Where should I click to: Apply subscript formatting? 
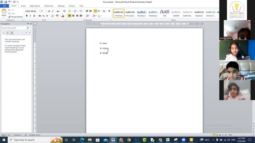point(43,16)
